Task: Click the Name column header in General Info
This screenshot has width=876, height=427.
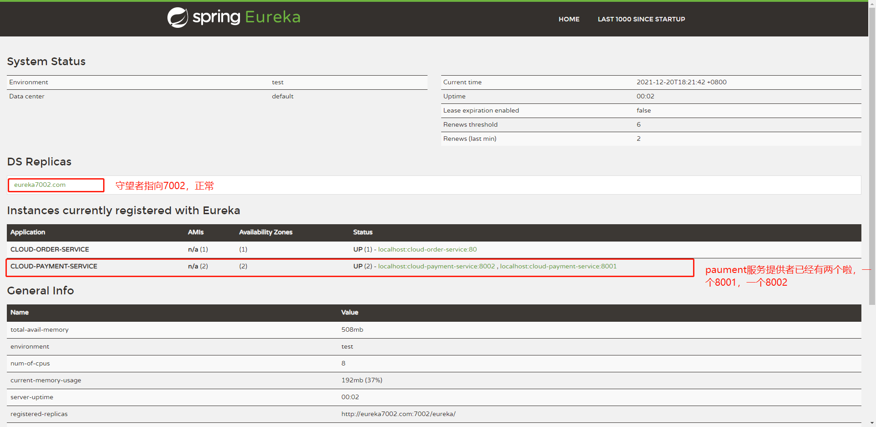Action: [x=19, y=312]
